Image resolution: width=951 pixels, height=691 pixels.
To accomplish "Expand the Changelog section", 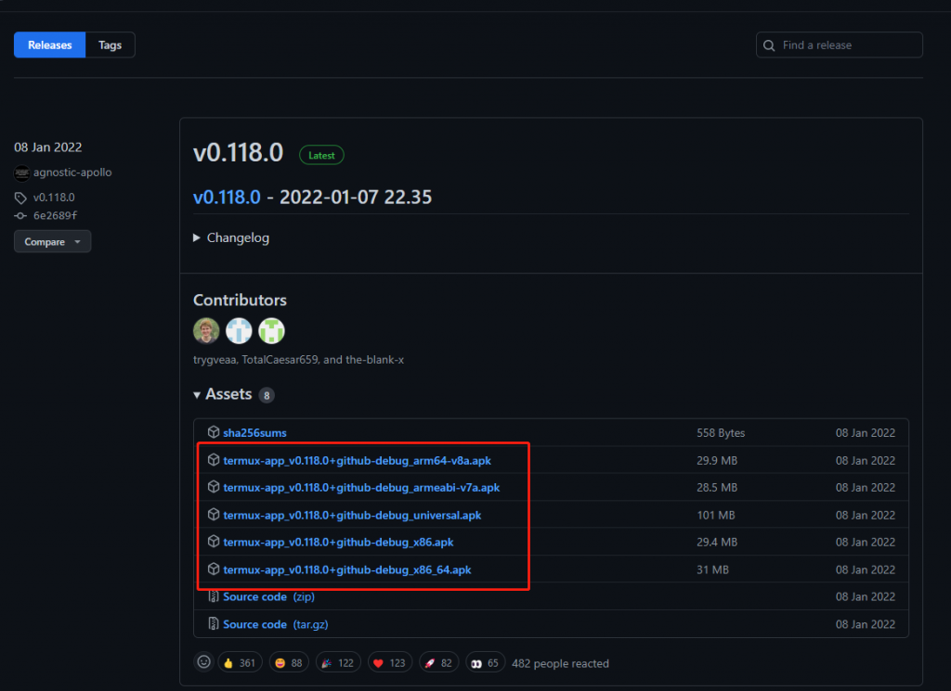I will coord(231,238).
